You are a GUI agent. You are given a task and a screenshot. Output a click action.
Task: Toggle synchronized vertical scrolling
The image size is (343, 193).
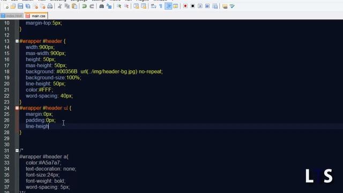136,6
